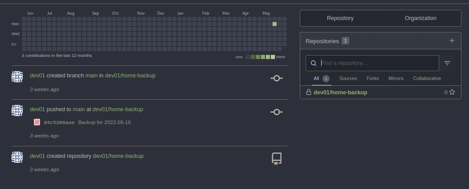Click commit icon on created branch entry
Viewport: 469px width, 189px height.
pos(276,78)
